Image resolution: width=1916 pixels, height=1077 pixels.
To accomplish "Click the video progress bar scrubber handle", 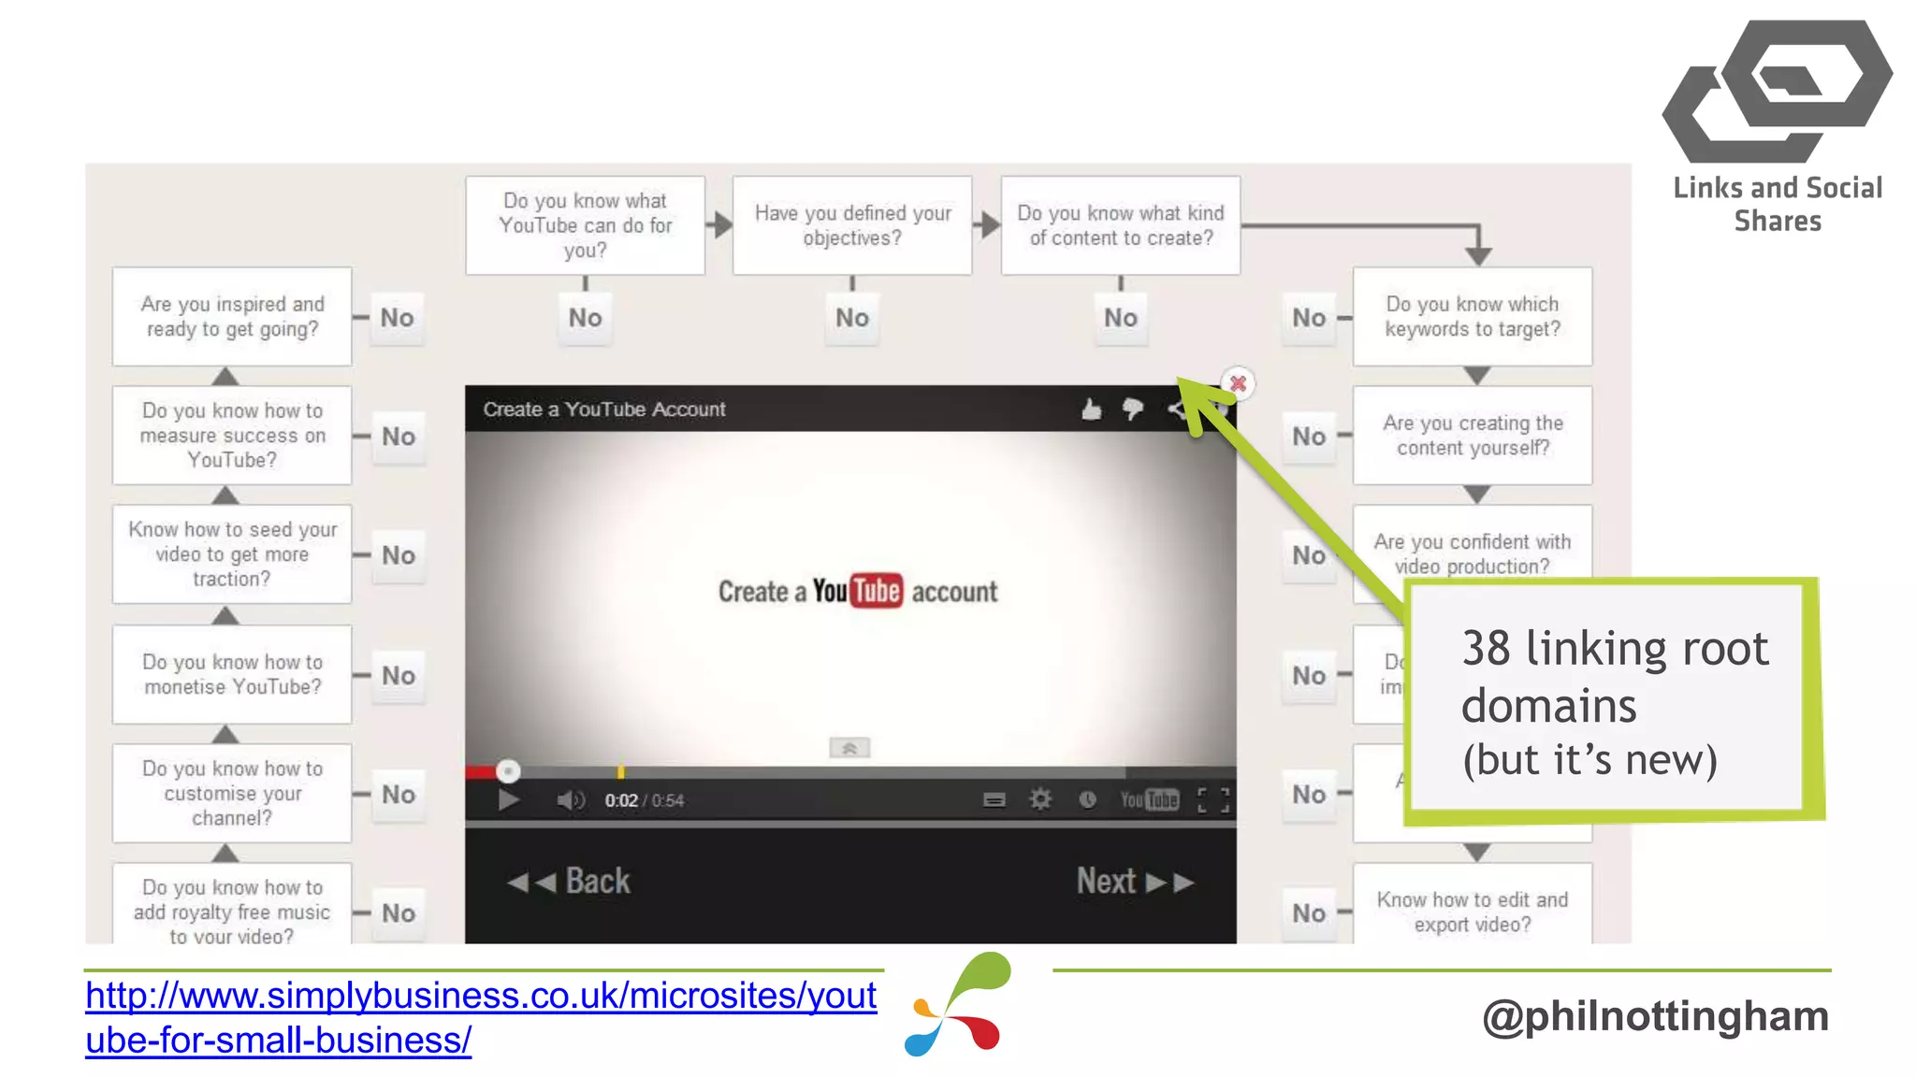I will (508, 771).
